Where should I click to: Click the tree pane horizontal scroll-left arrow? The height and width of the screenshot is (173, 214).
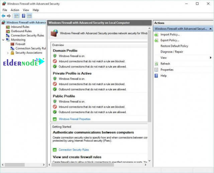pyautogui.click(x=3, y=165)
